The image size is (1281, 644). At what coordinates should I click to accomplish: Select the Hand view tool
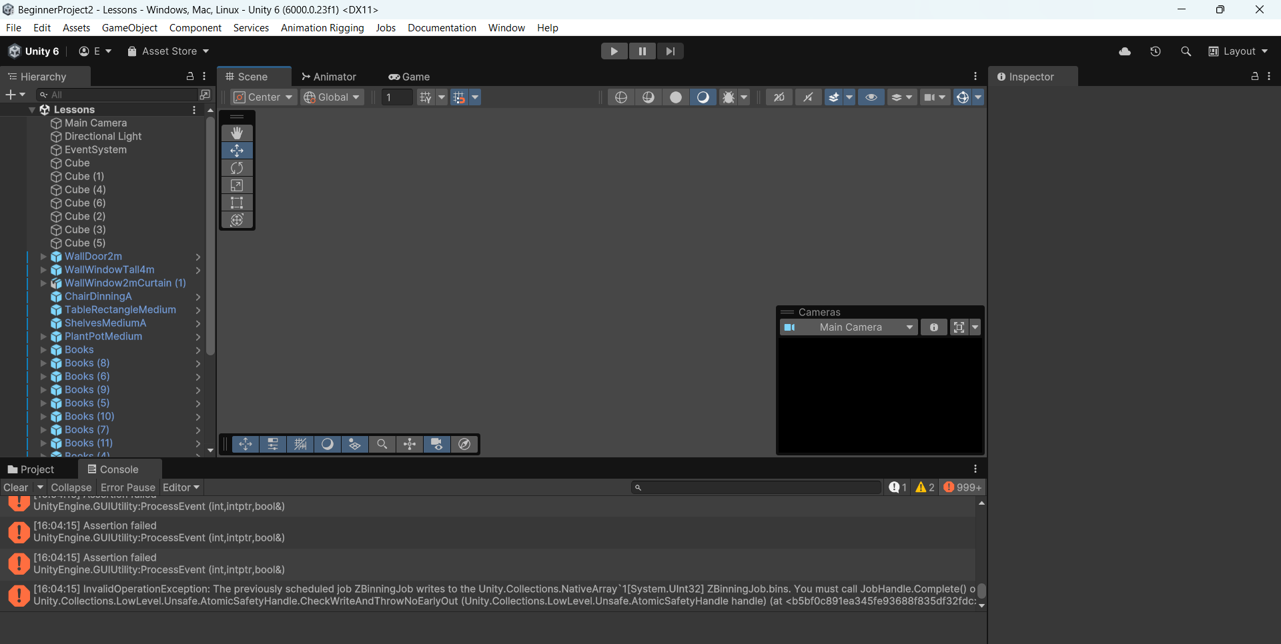coord(237,133)
